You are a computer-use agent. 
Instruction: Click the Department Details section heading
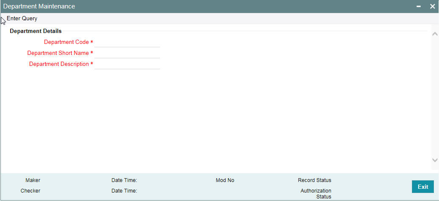[x=36, y=31]
